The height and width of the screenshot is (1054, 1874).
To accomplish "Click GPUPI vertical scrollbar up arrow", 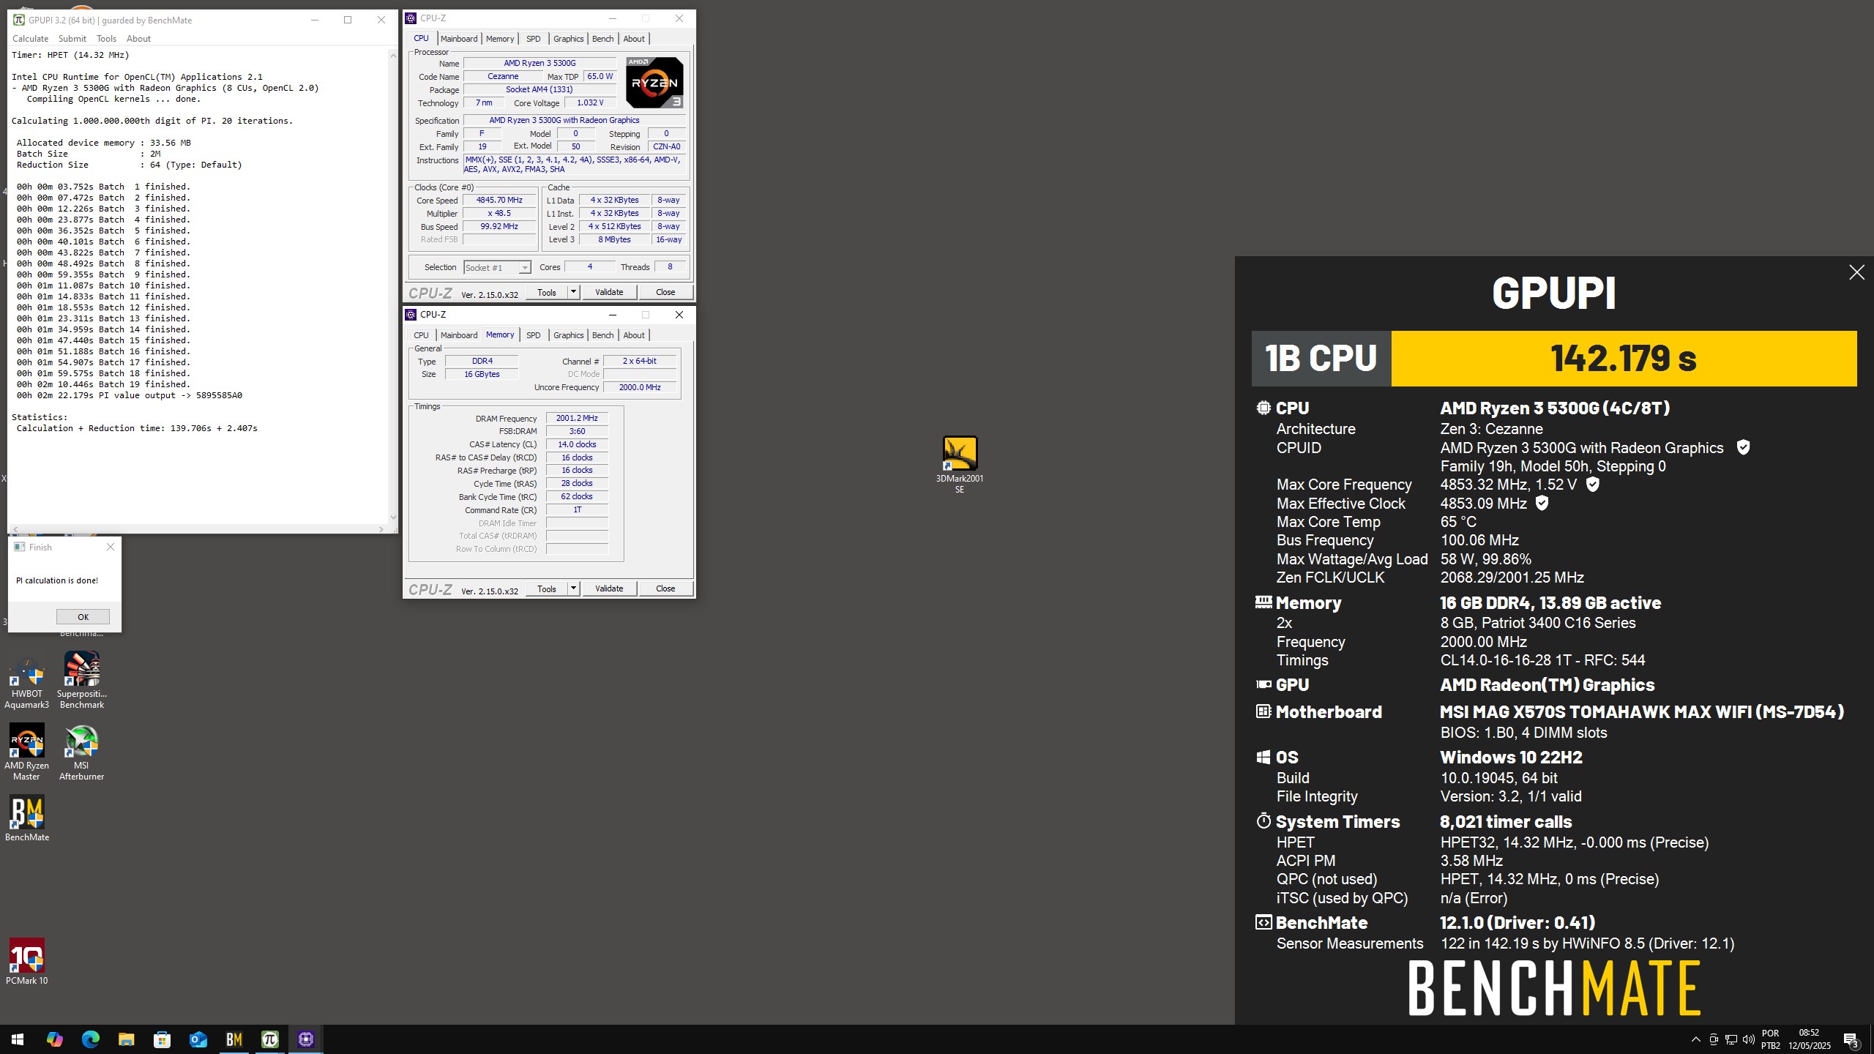I will point(393,56).
